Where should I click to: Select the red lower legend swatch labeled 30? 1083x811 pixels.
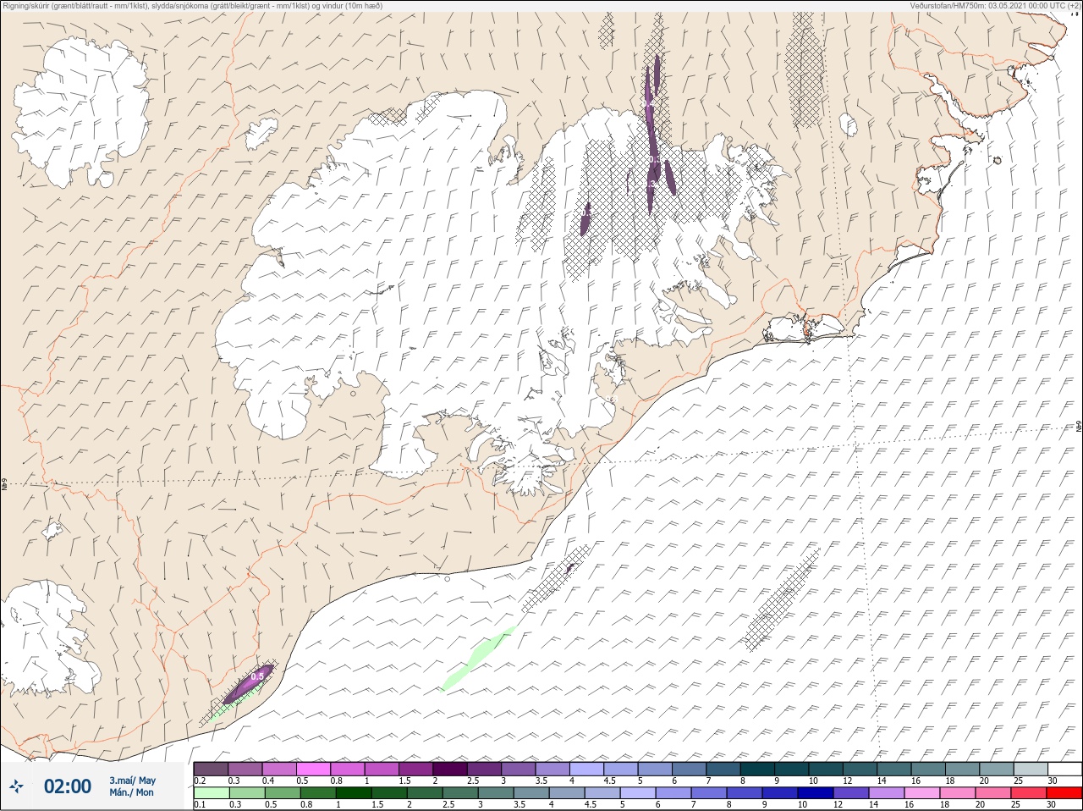click(1066, 793)
